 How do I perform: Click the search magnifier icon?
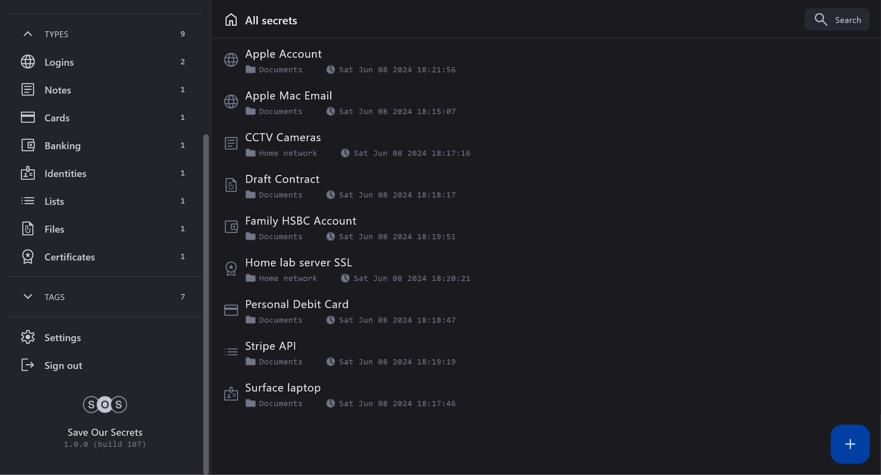(x=820, y=19)
